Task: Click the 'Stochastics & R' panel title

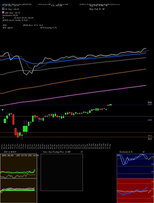Action: pos(126,152)
